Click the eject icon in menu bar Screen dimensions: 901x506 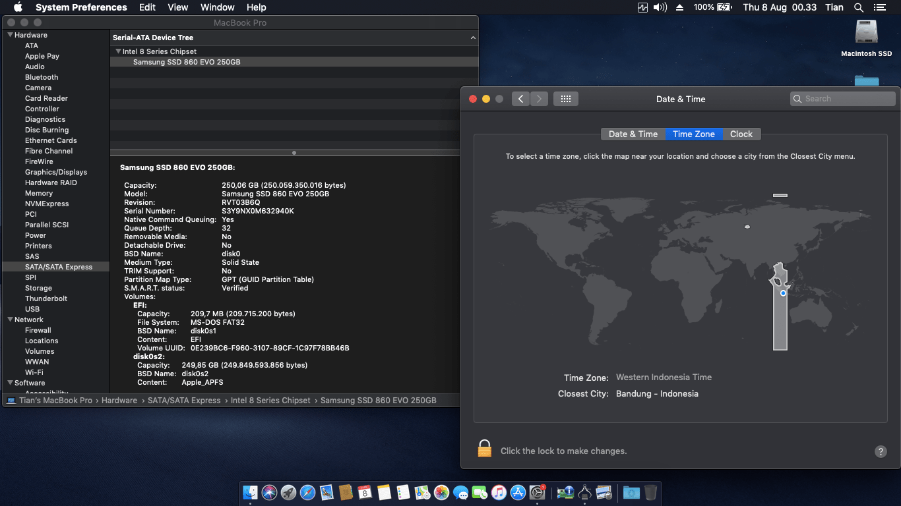[679, 7]
